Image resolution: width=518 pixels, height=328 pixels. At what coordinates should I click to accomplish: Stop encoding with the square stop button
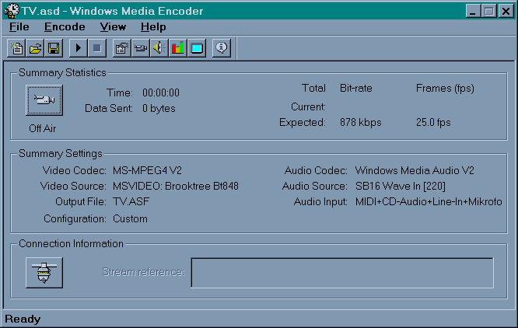96,48
